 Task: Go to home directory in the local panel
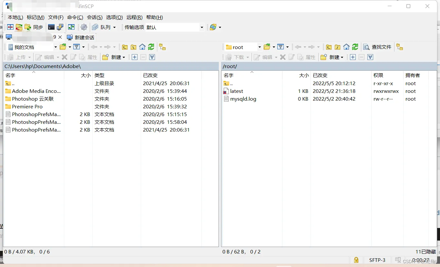coord(142,47)
